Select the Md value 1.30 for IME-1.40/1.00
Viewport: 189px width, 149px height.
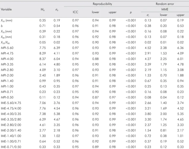[x=43, y=136]
